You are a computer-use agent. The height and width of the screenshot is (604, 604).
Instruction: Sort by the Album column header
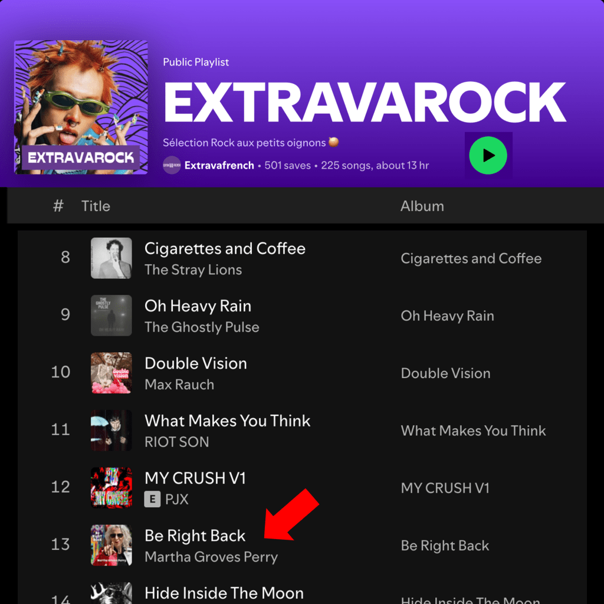tap(422, 206)
